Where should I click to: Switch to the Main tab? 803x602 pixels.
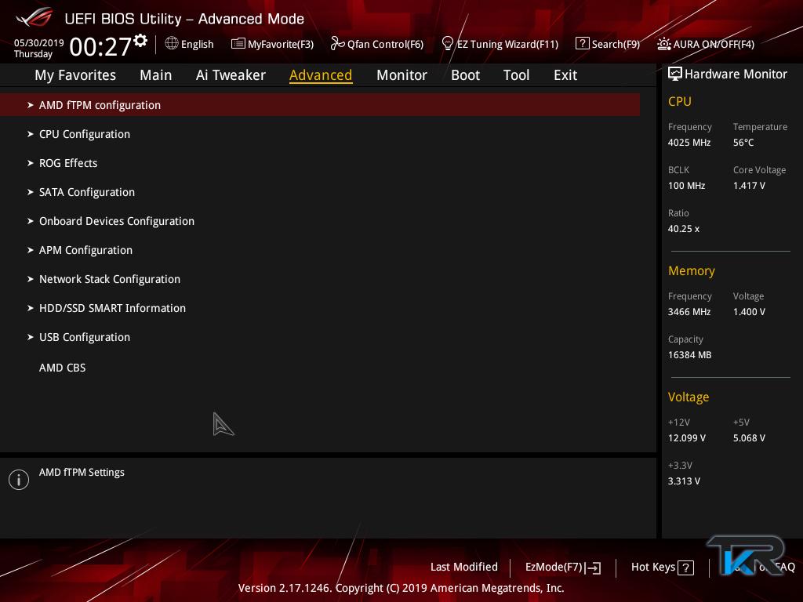pyautogui.click(x=156, y=75)
